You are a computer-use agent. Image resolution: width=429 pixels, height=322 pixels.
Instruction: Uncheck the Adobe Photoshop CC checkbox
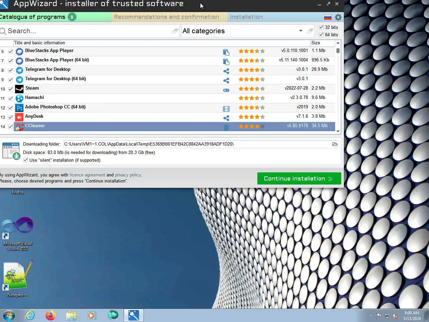click(x=10, y=108)
